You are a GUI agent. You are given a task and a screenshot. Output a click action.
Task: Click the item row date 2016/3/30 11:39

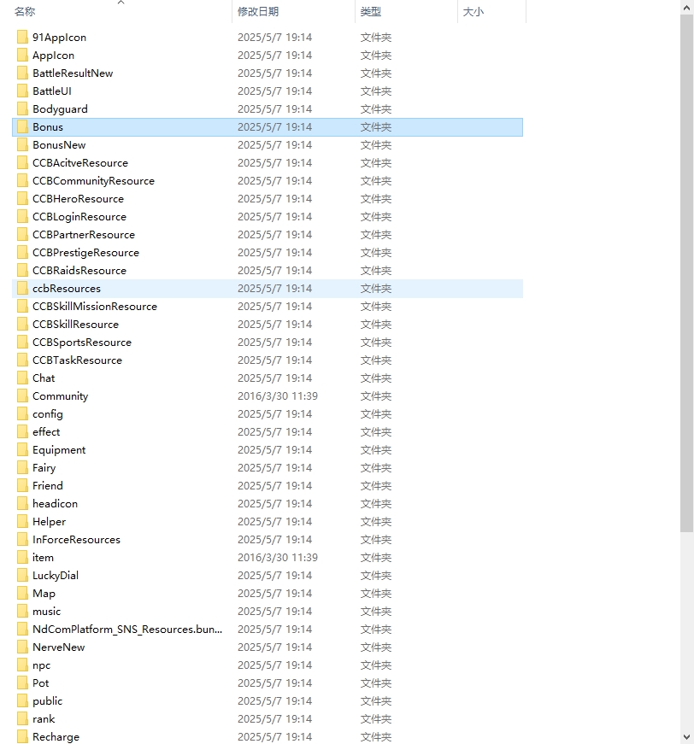tap(278, 558)
